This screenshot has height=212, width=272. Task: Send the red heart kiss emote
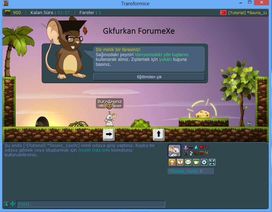(201, 147)
